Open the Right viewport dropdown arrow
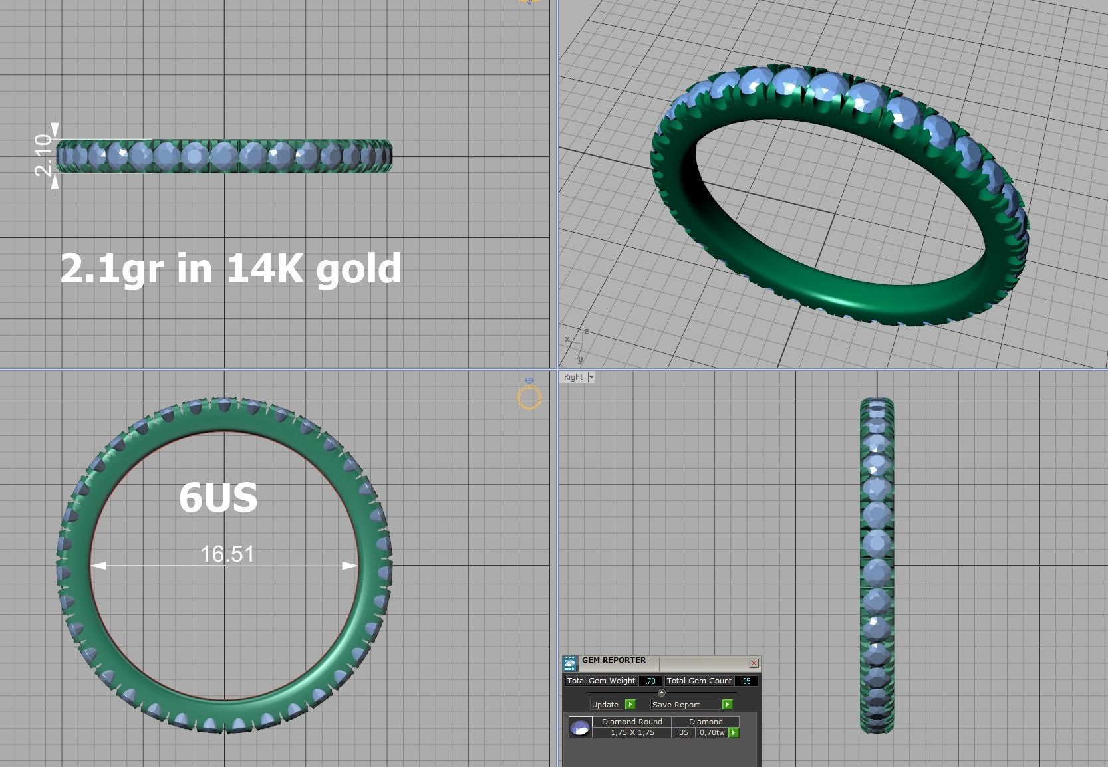The width and height of the screenshot is (1108, 767). [x=591, y=377]
